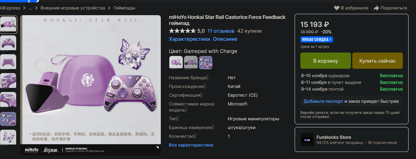Click the image zoom corner icon
Screen dimensions: 416x159
(x=157, y=148)
